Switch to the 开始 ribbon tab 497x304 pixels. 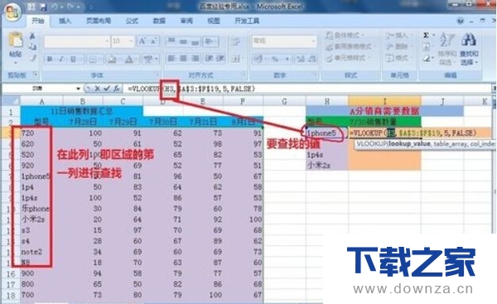(x=38, y=21)
